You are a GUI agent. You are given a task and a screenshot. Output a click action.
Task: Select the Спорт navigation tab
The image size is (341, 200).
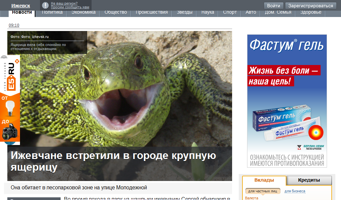(x=230, y=12)
